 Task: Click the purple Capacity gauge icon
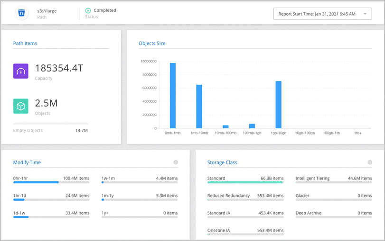point(21,71)
